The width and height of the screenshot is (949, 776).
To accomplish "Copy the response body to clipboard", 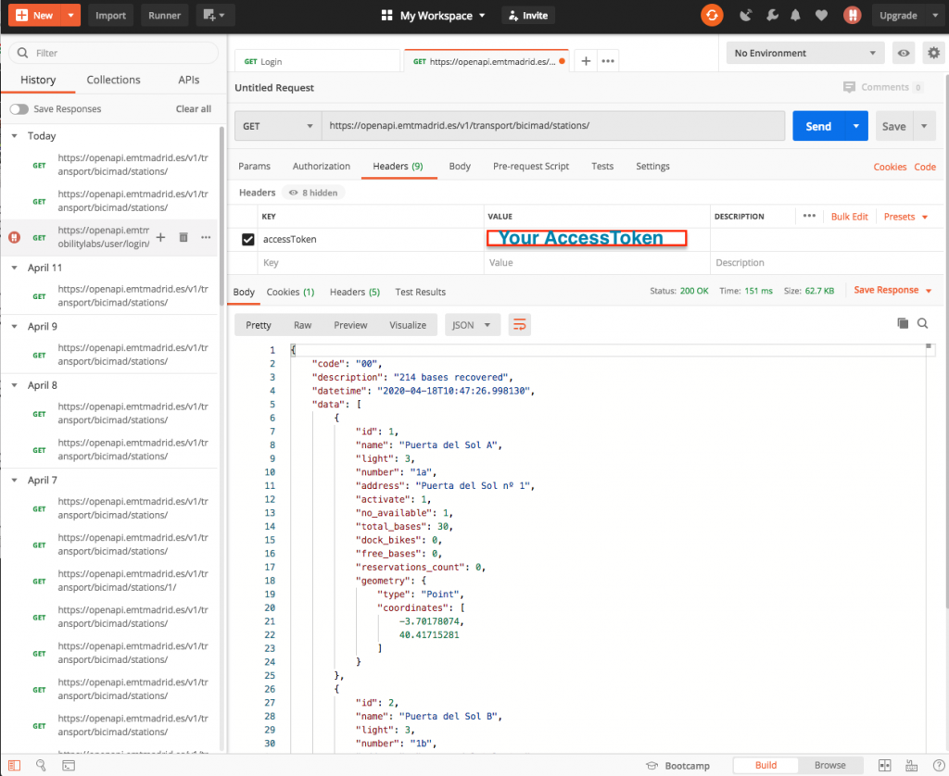I will click(x=903, y=323).
